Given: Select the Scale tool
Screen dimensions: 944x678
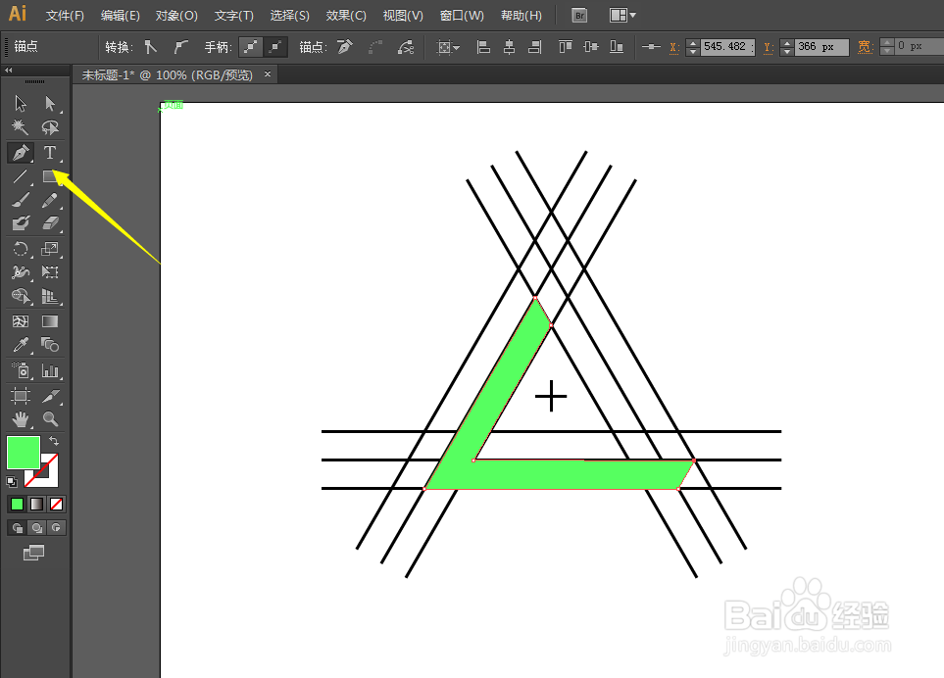Looking at the screenshot, I should pos(50,249).
